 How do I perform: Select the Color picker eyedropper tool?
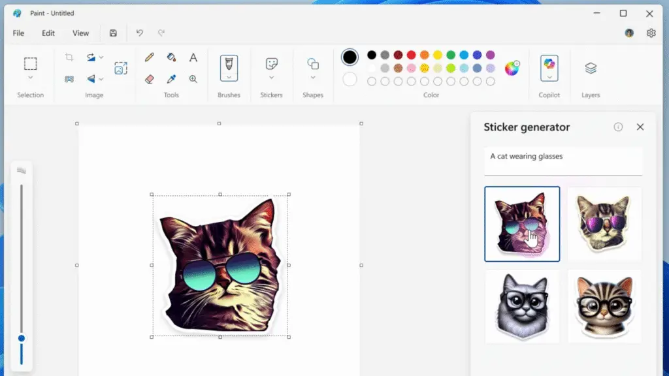[x=172, y=79]
